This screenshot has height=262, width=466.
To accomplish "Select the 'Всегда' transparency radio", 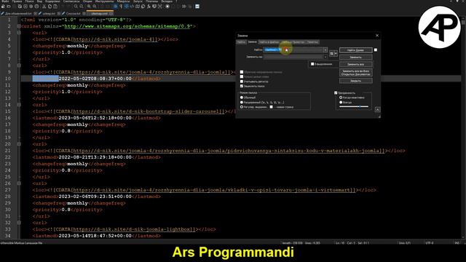I will click(x=341, y=102).
